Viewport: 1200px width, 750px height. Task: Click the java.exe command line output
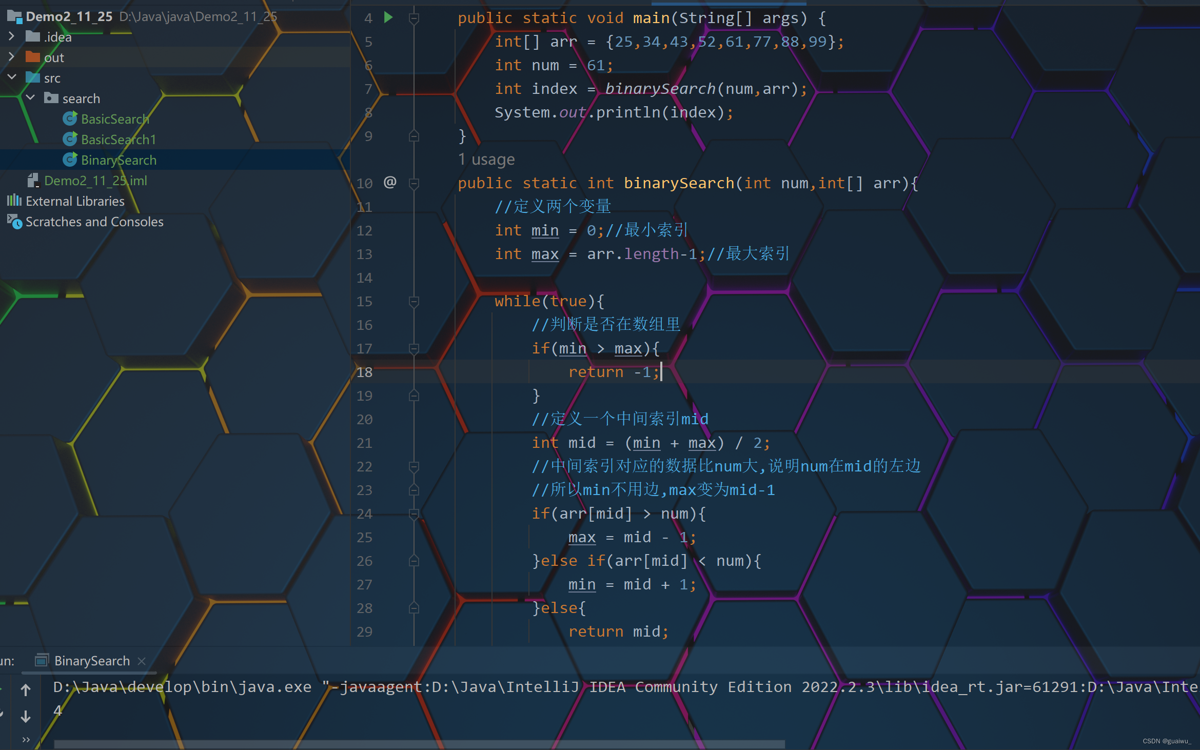(x=625, y=687)
